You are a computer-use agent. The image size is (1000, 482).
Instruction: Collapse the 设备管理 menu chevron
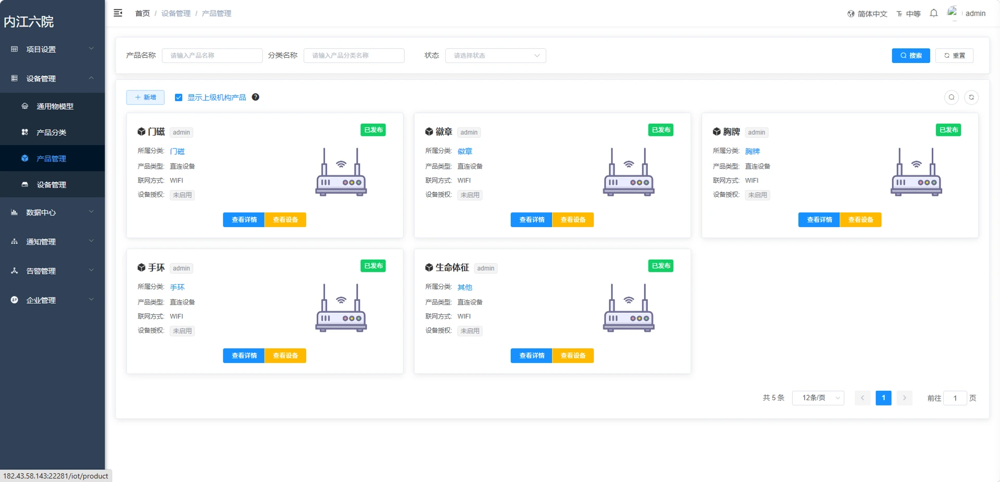click(91, 78)
